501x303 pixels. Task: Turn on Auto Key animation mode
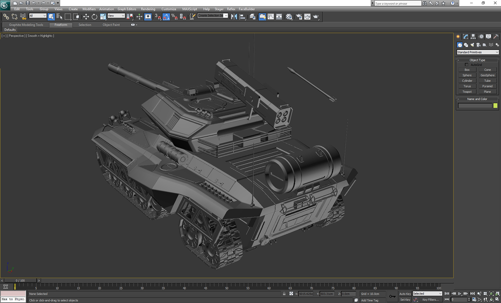tap(405, 293)
